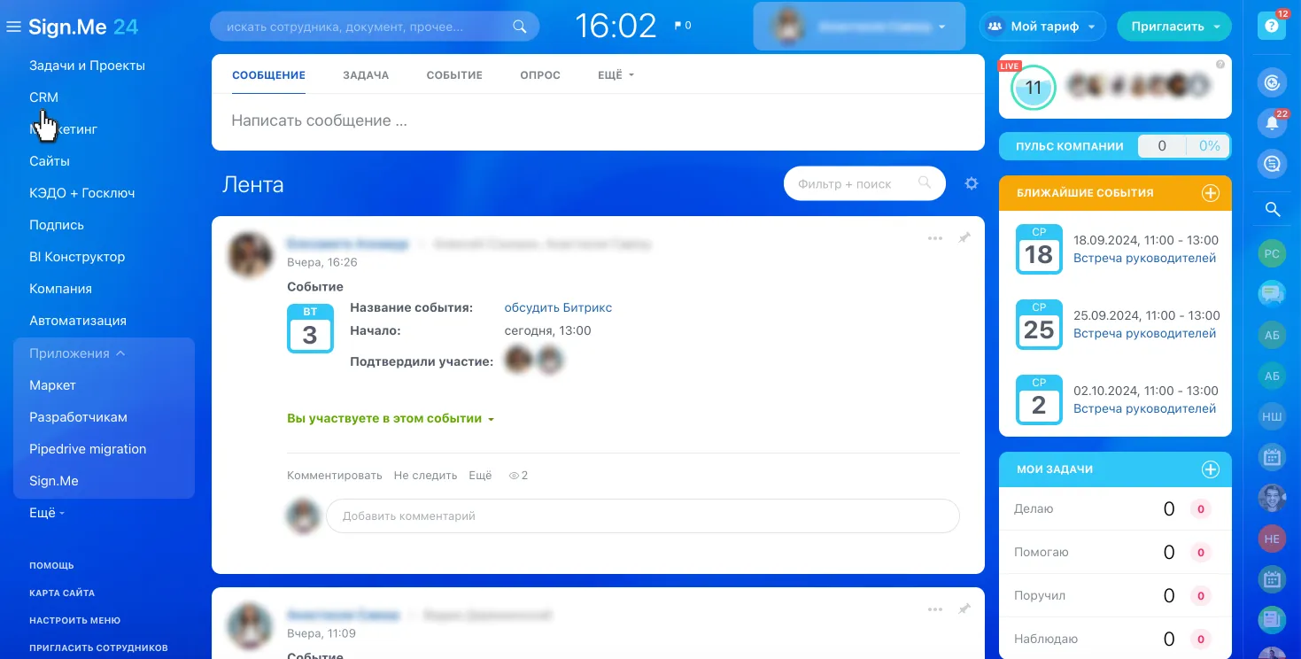Viewport: 1301px width, 659px height.
Task: Click the question mark in the LIVE widget
Action: (1220, 65)
